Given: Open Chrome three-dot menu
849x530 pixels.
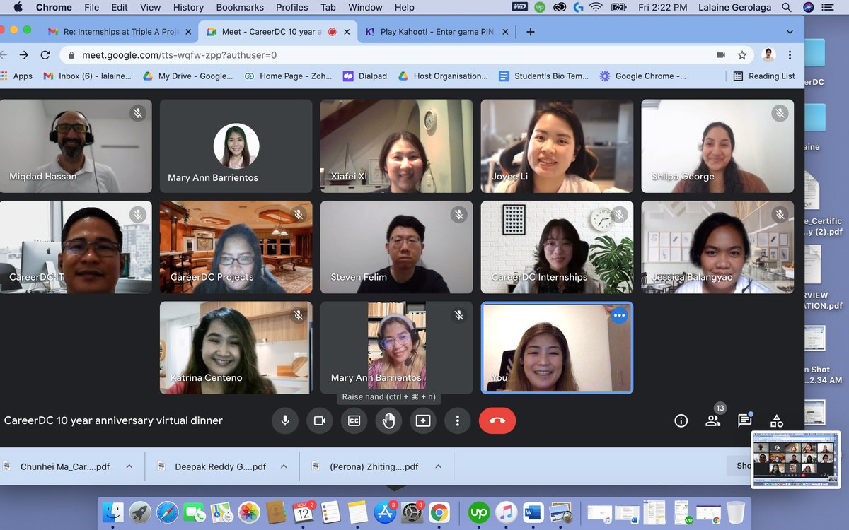Looking at the screenshot, I should (790, 54).
